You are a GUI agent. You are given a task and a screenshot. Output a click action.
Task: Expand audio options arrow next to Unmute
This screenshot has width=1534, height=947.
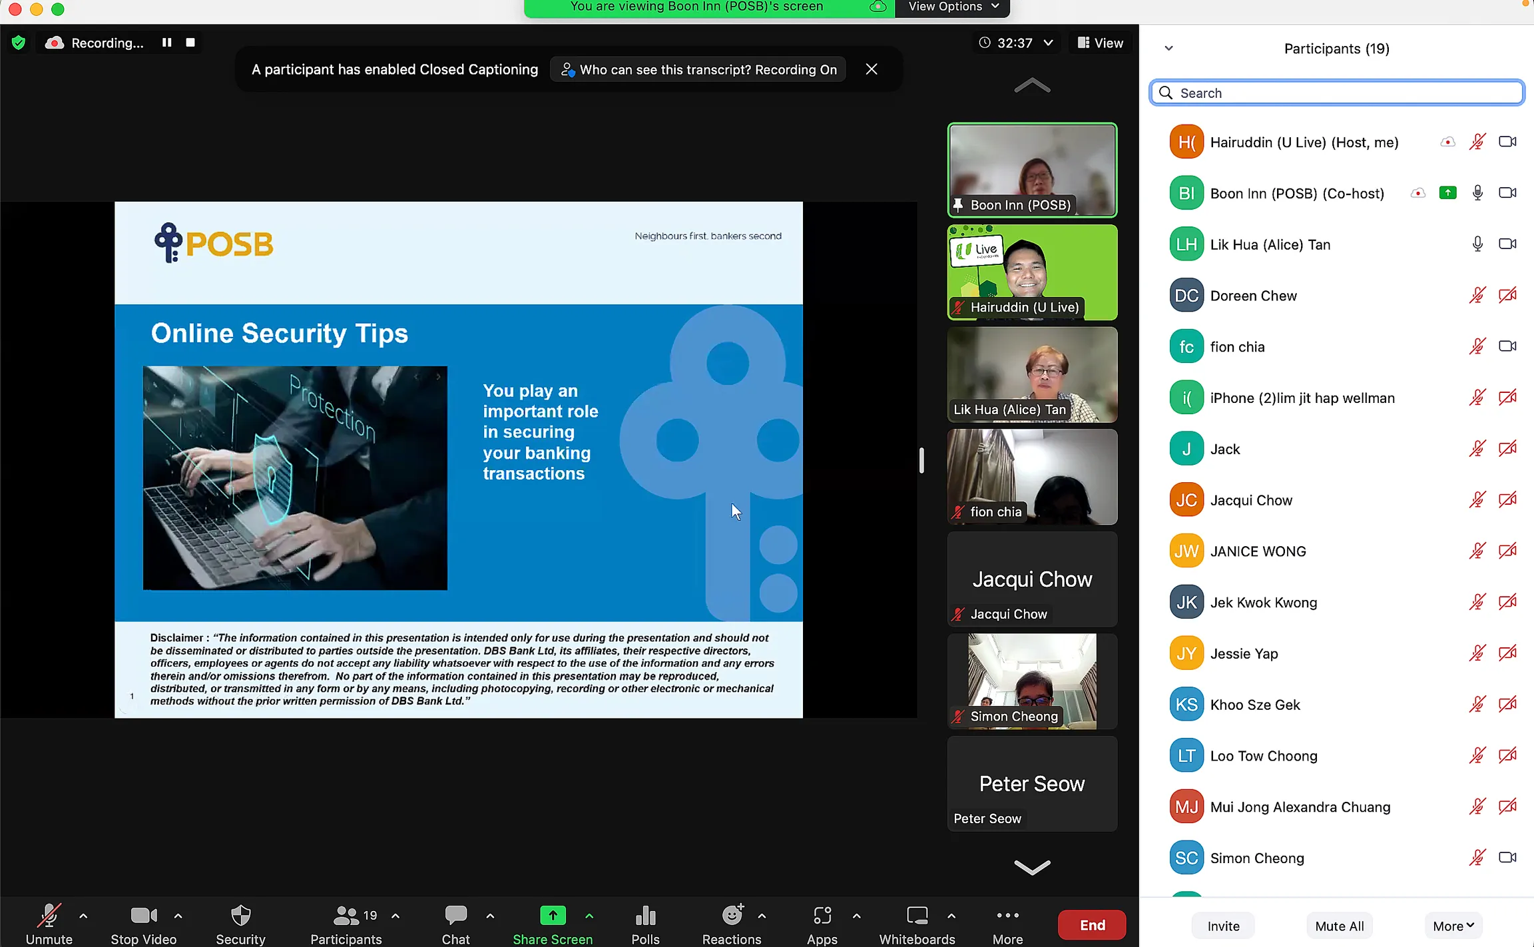[x=83, y=916]
